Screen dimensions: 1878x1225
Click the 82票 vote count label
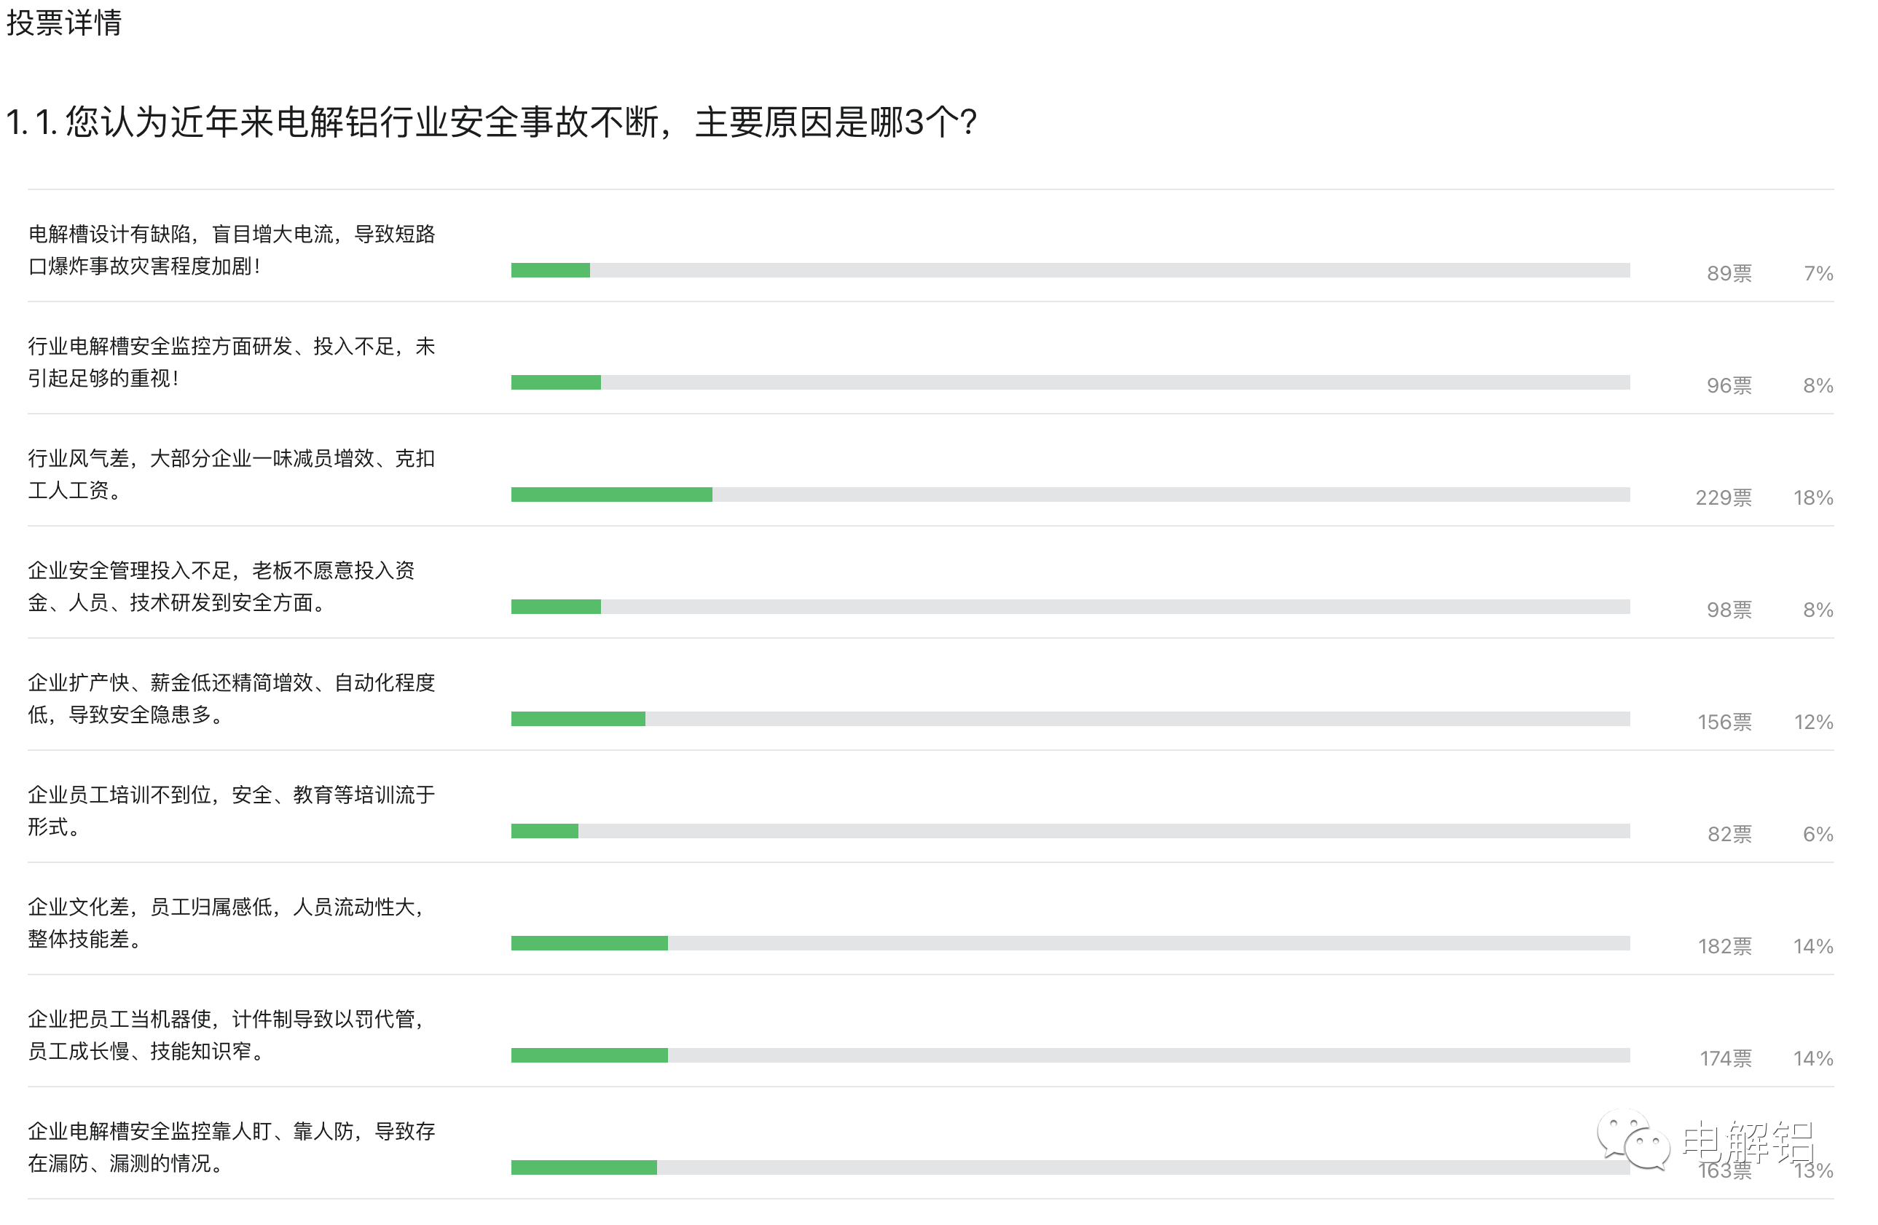pos(1729,834)
